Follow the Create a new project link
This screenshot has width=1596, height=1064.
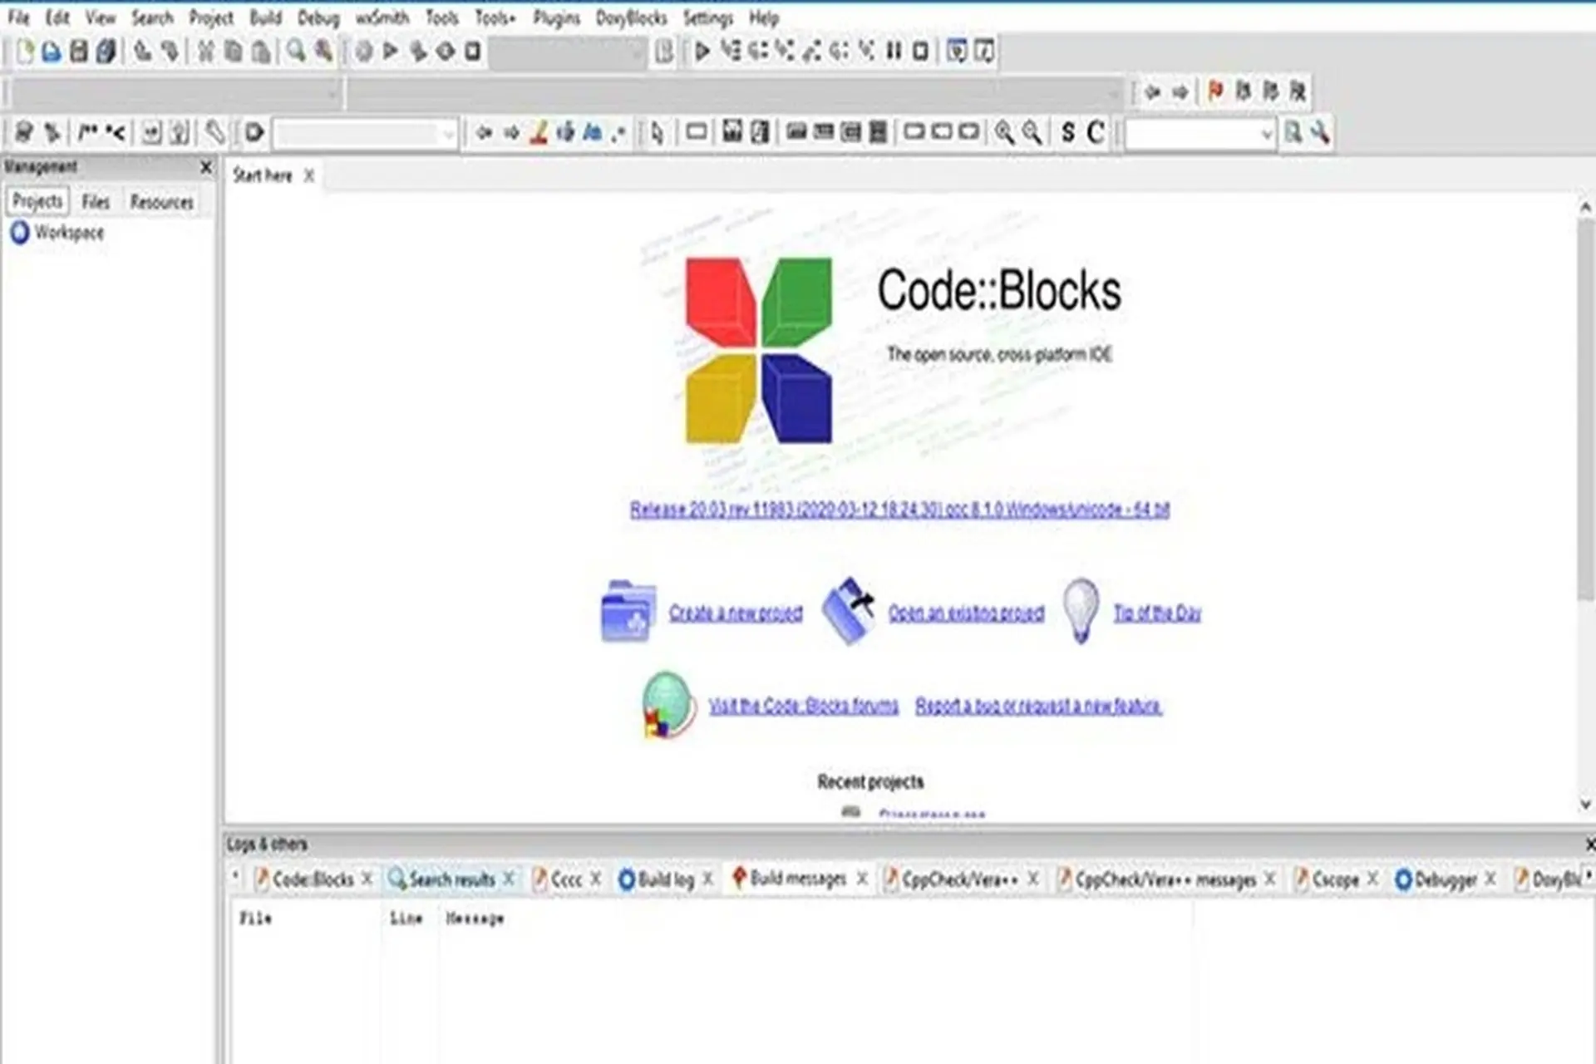(x=735, y=613)
